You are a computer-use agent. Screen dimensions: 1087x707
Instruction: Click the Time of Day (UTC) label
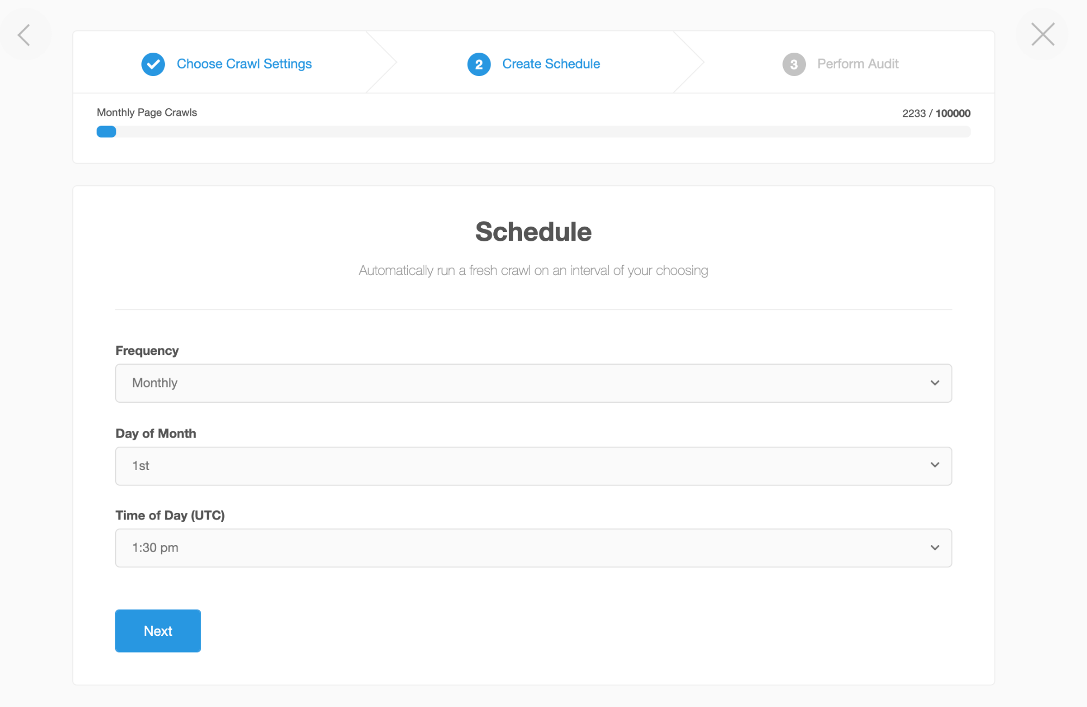point(170,515)
